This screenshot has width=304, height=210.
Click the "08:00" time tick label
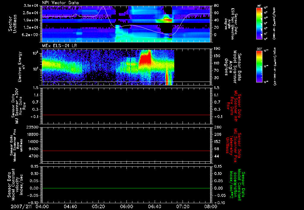[211, 206]
